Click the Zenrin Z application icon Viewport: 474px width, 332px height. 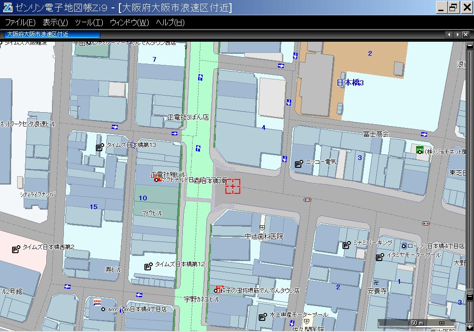[7, 7]
